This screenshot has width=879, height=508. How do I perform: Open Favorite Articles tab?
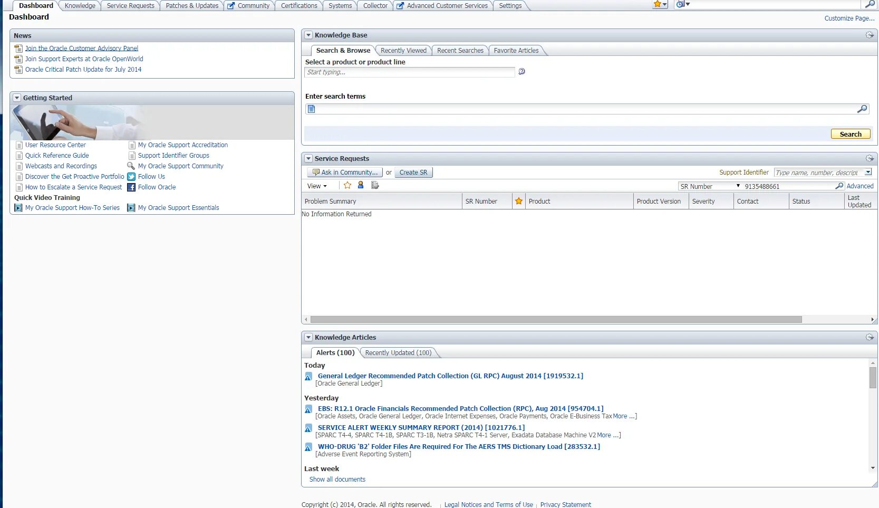pyautogui.click(x=516, y=51)
